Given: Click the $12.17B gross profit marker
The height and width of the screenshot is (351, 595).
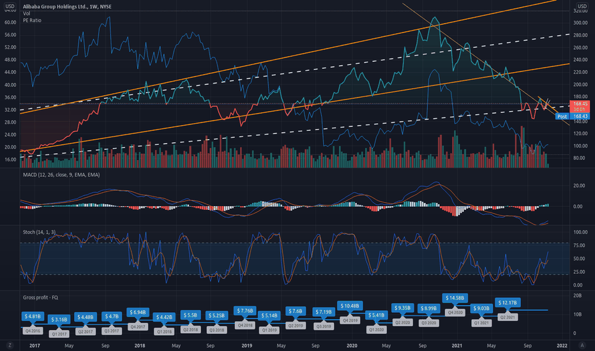Looking at the screenshot, I should tap(508, 302).
